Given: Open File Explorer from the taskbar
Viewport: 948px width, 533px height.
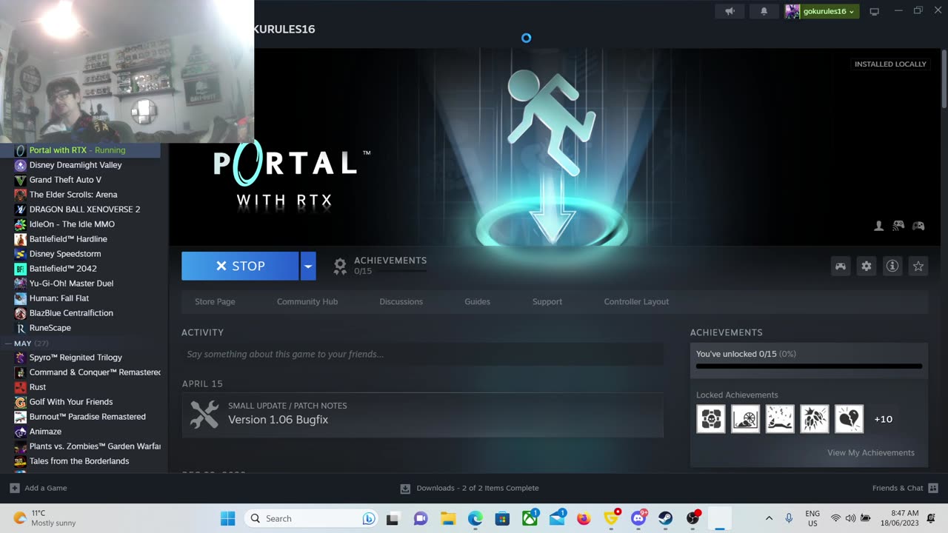Looking at the screenshot, I should pyautogui.click(x=447, y=518).
